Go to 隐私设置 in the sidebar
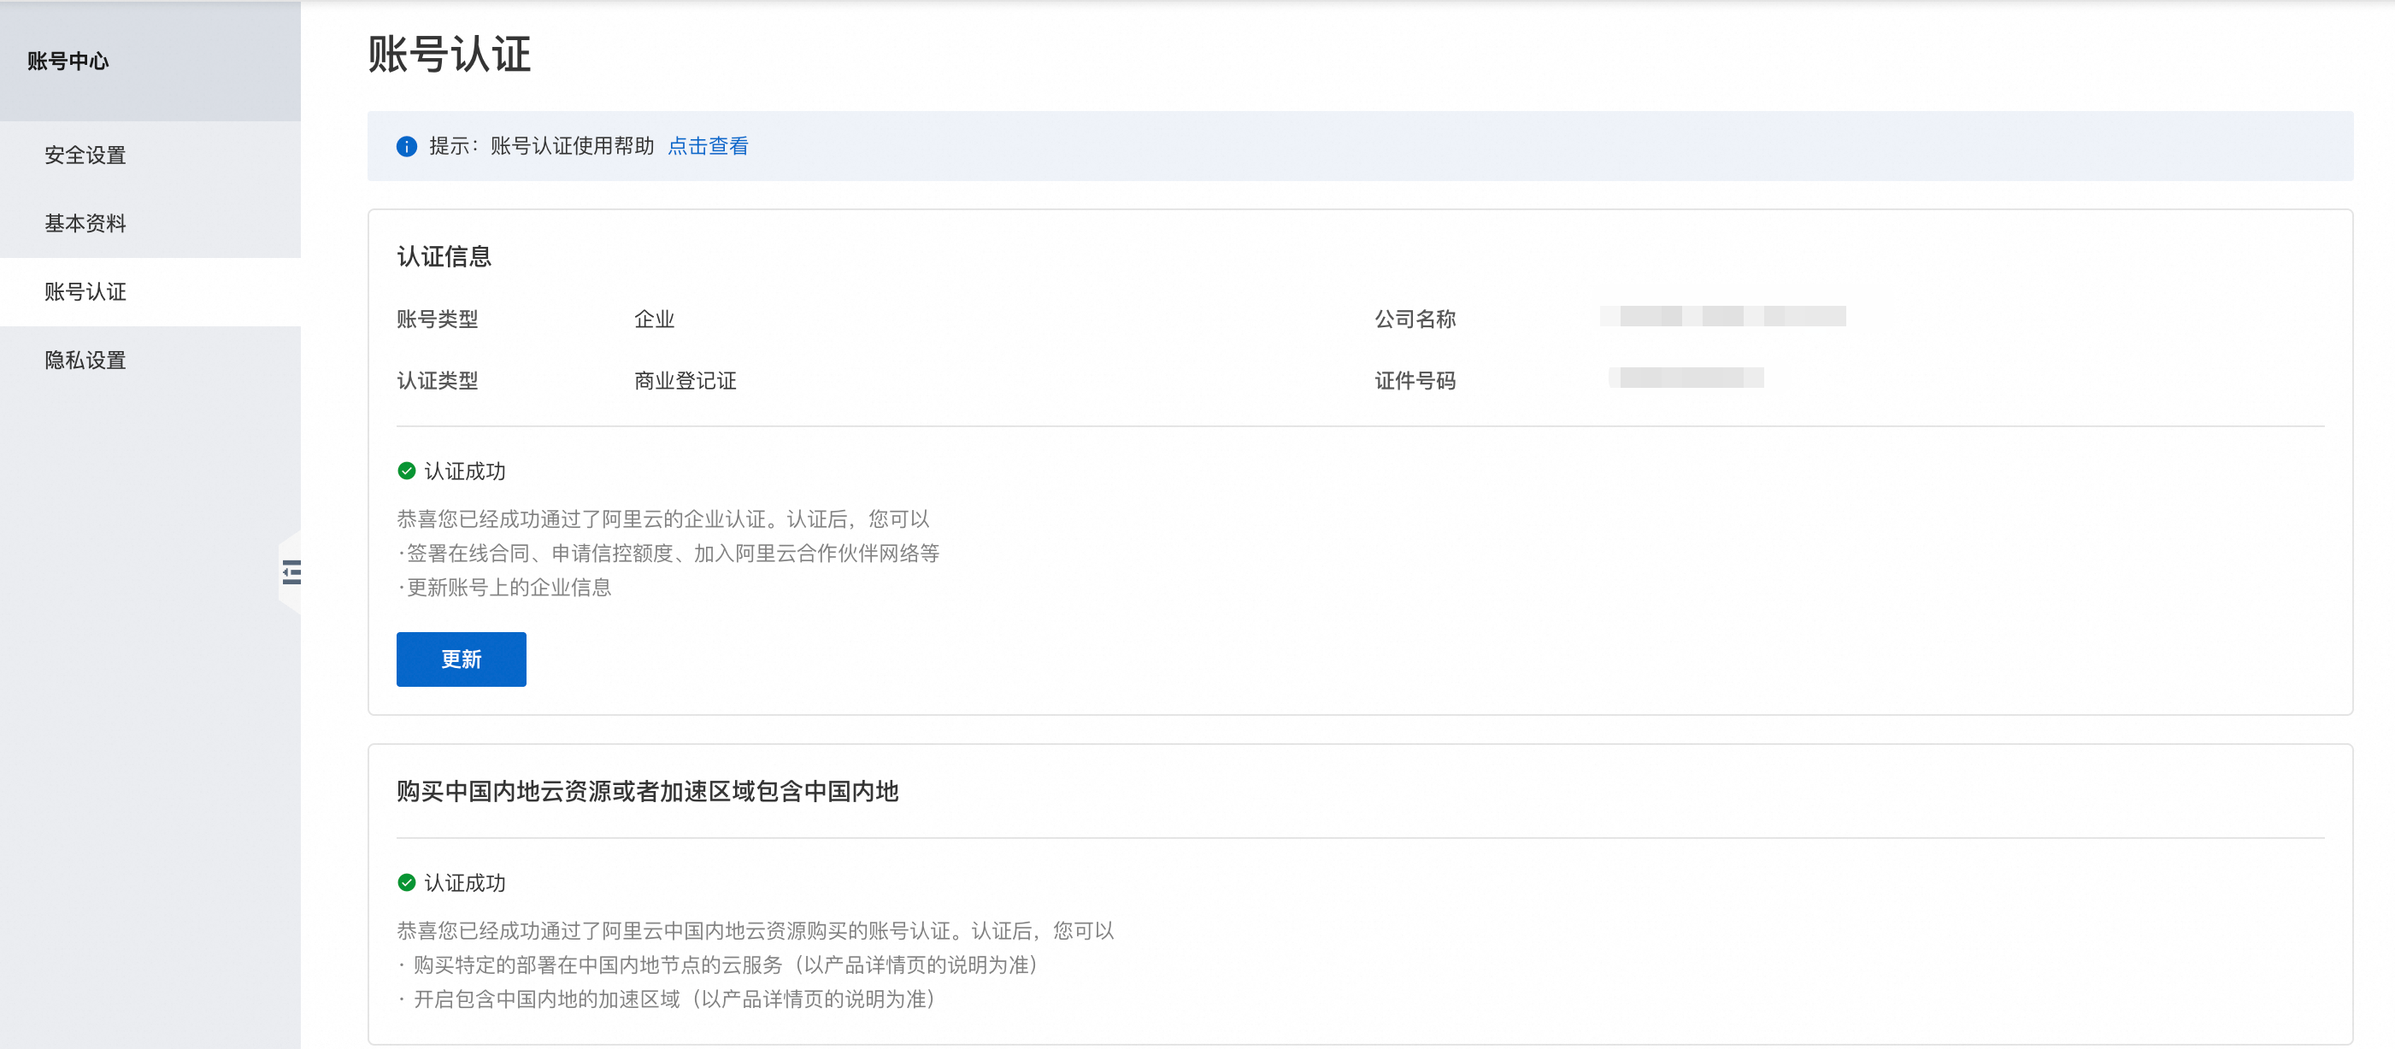The image size is (2395, 1049). 85,360
